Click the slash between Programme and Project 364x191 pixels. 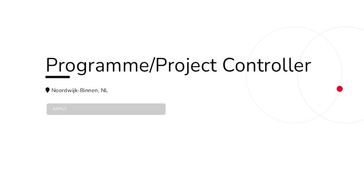[152, 66]
